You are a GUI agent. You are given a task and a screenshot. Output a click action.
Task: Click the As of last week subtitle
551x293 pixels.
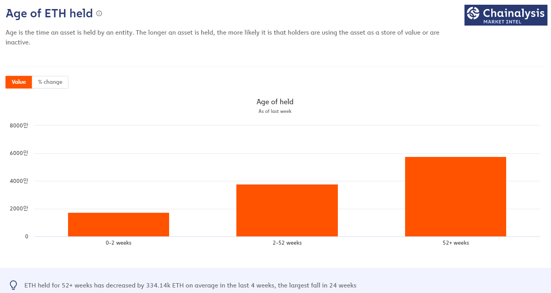point(275,111)
